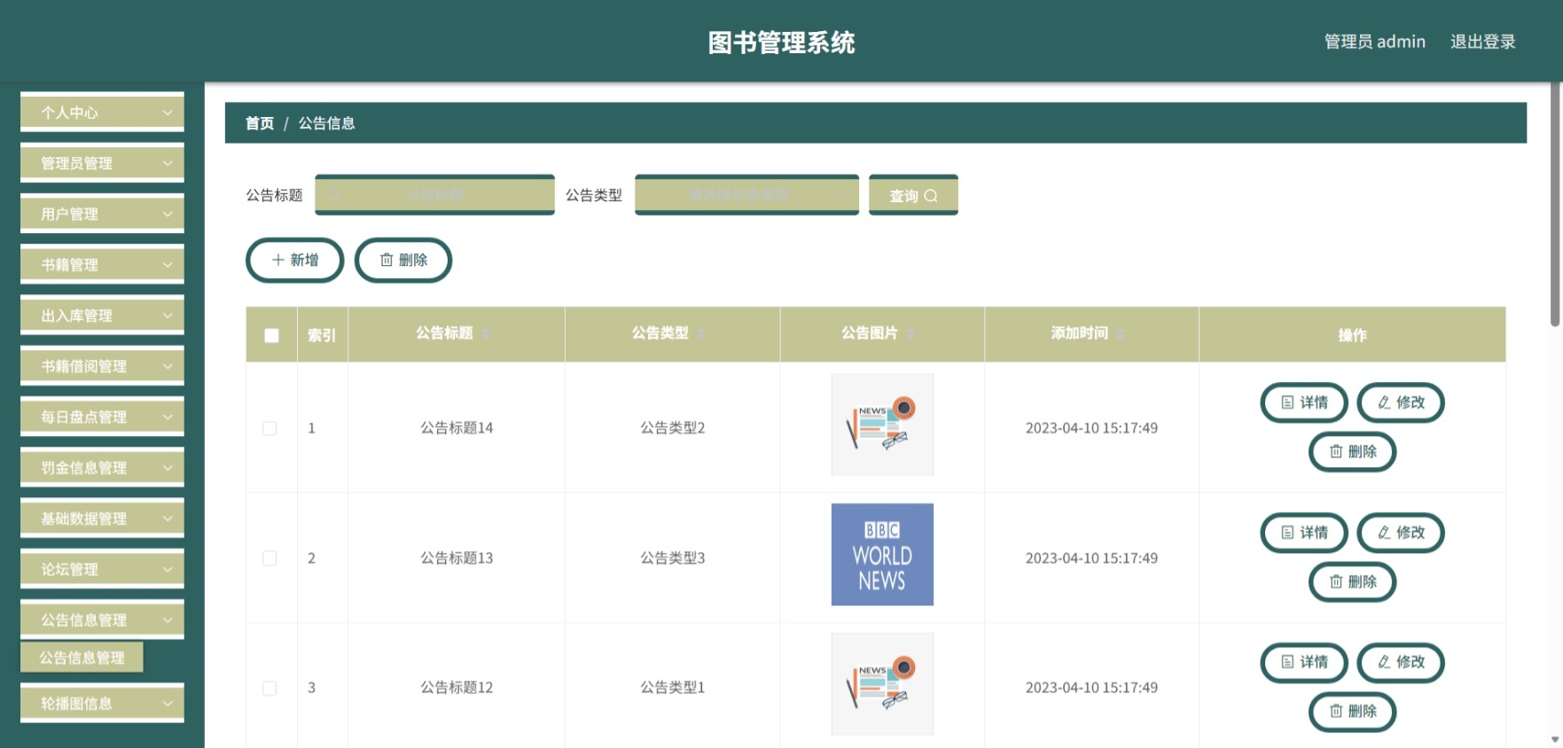Click the 公告类型2 cell

pyautogui.click(x=673, y=428)
